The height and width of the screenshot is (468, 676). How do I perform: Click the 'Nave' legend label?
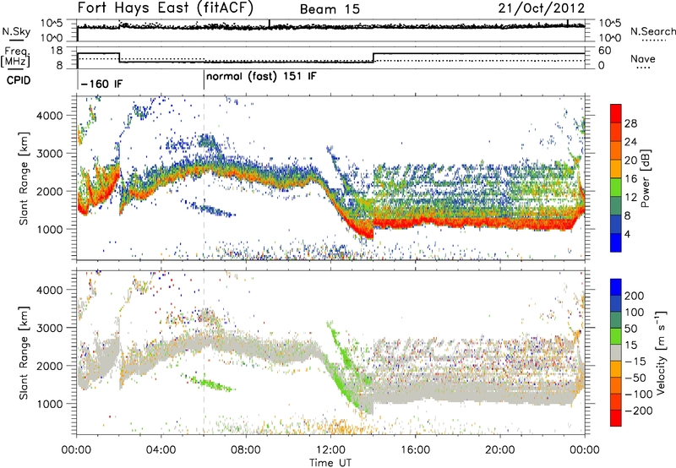point(643,59)
